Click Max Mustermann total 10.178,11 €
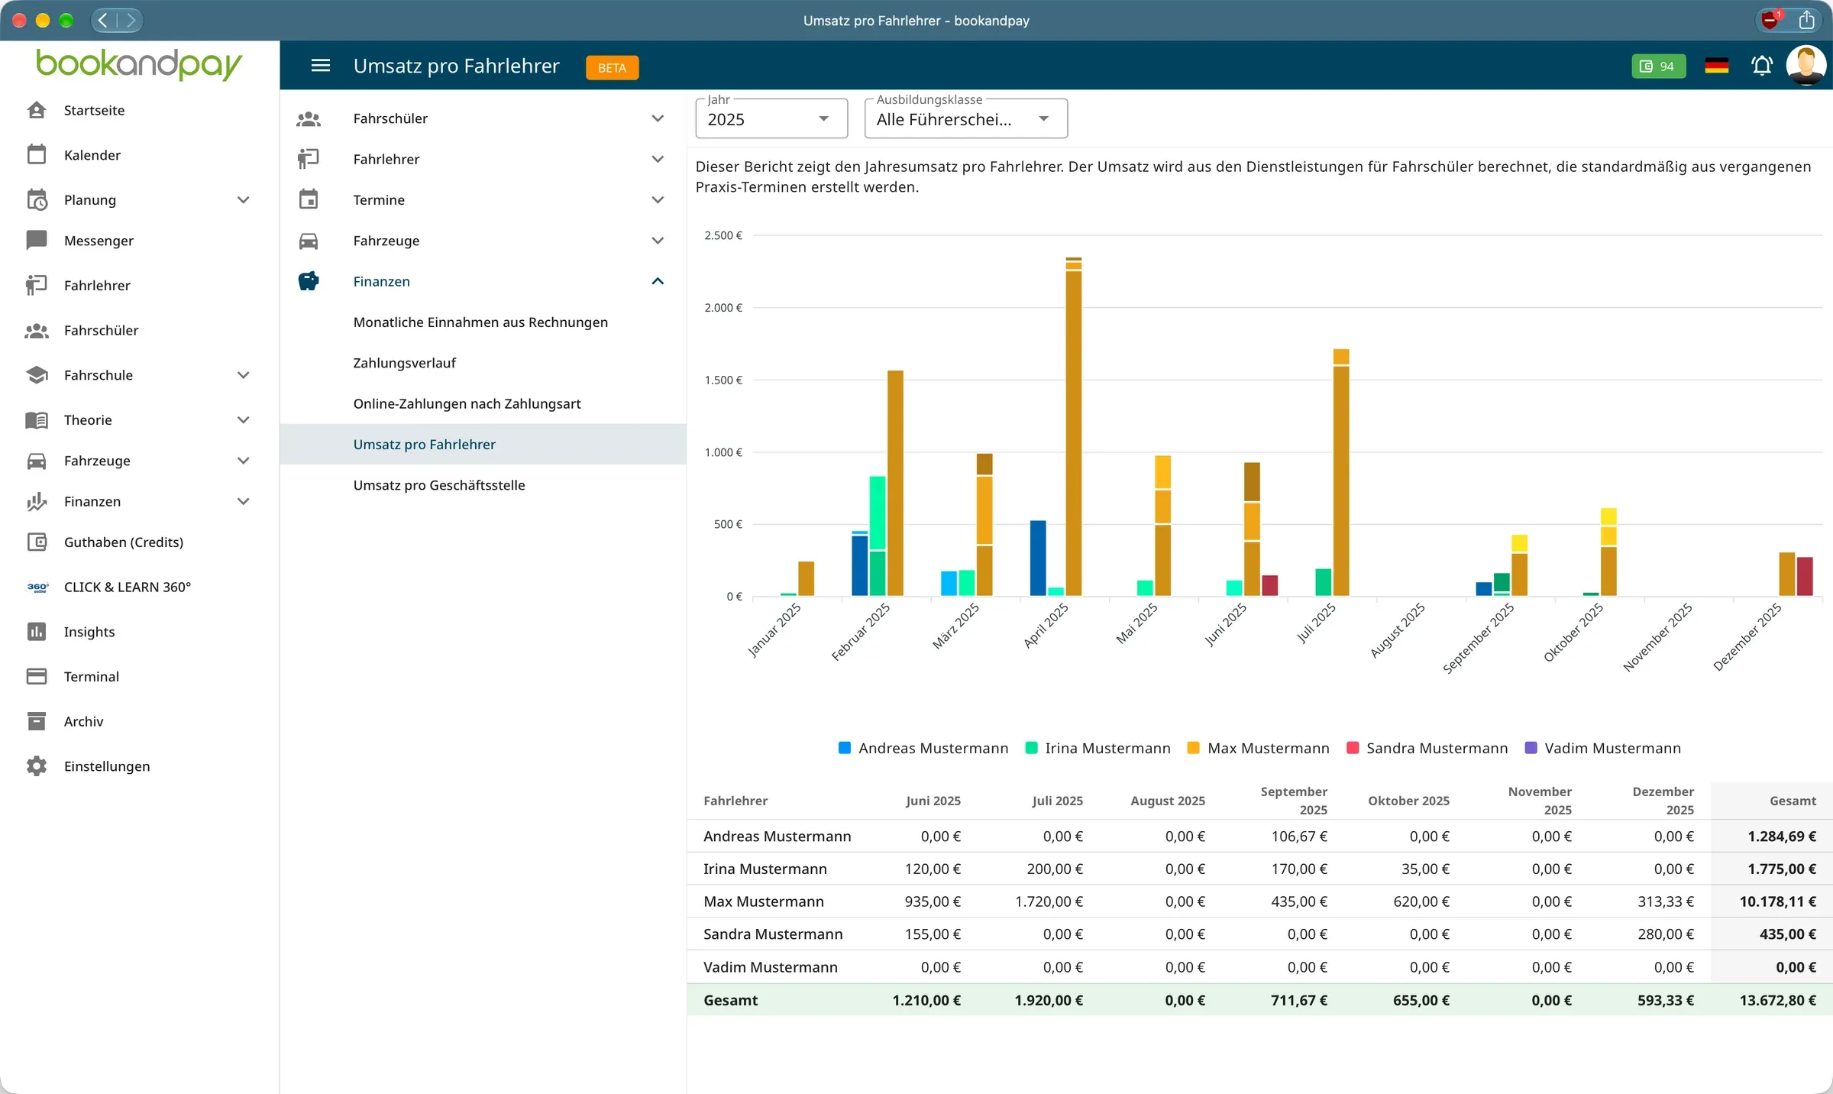The height and width of the screenshot is (1094, 1833). (1777, 901)
